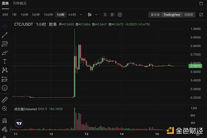Switch to 深度图 depth view
The width and height of the screenshot is (207, 138).
pos(188,14)
